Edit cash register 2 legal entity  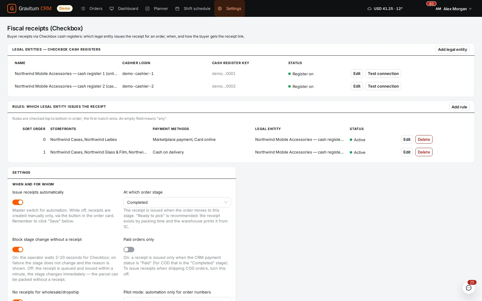(x=357, y=86)
